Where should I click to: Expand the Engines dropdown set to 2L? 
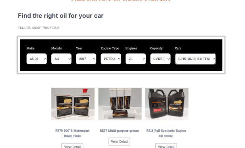click(x=136, y=59)
